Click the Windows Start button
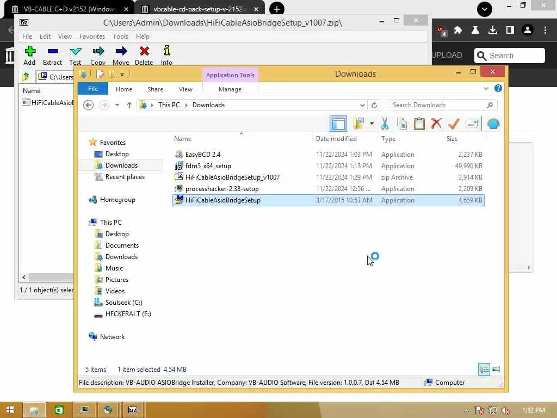 coord(10,410)
